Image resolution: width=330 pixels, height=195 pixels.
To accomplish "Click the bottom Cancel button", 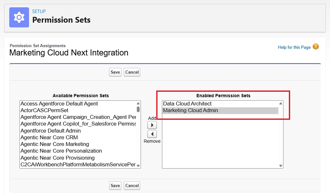I will coord(132,185).
